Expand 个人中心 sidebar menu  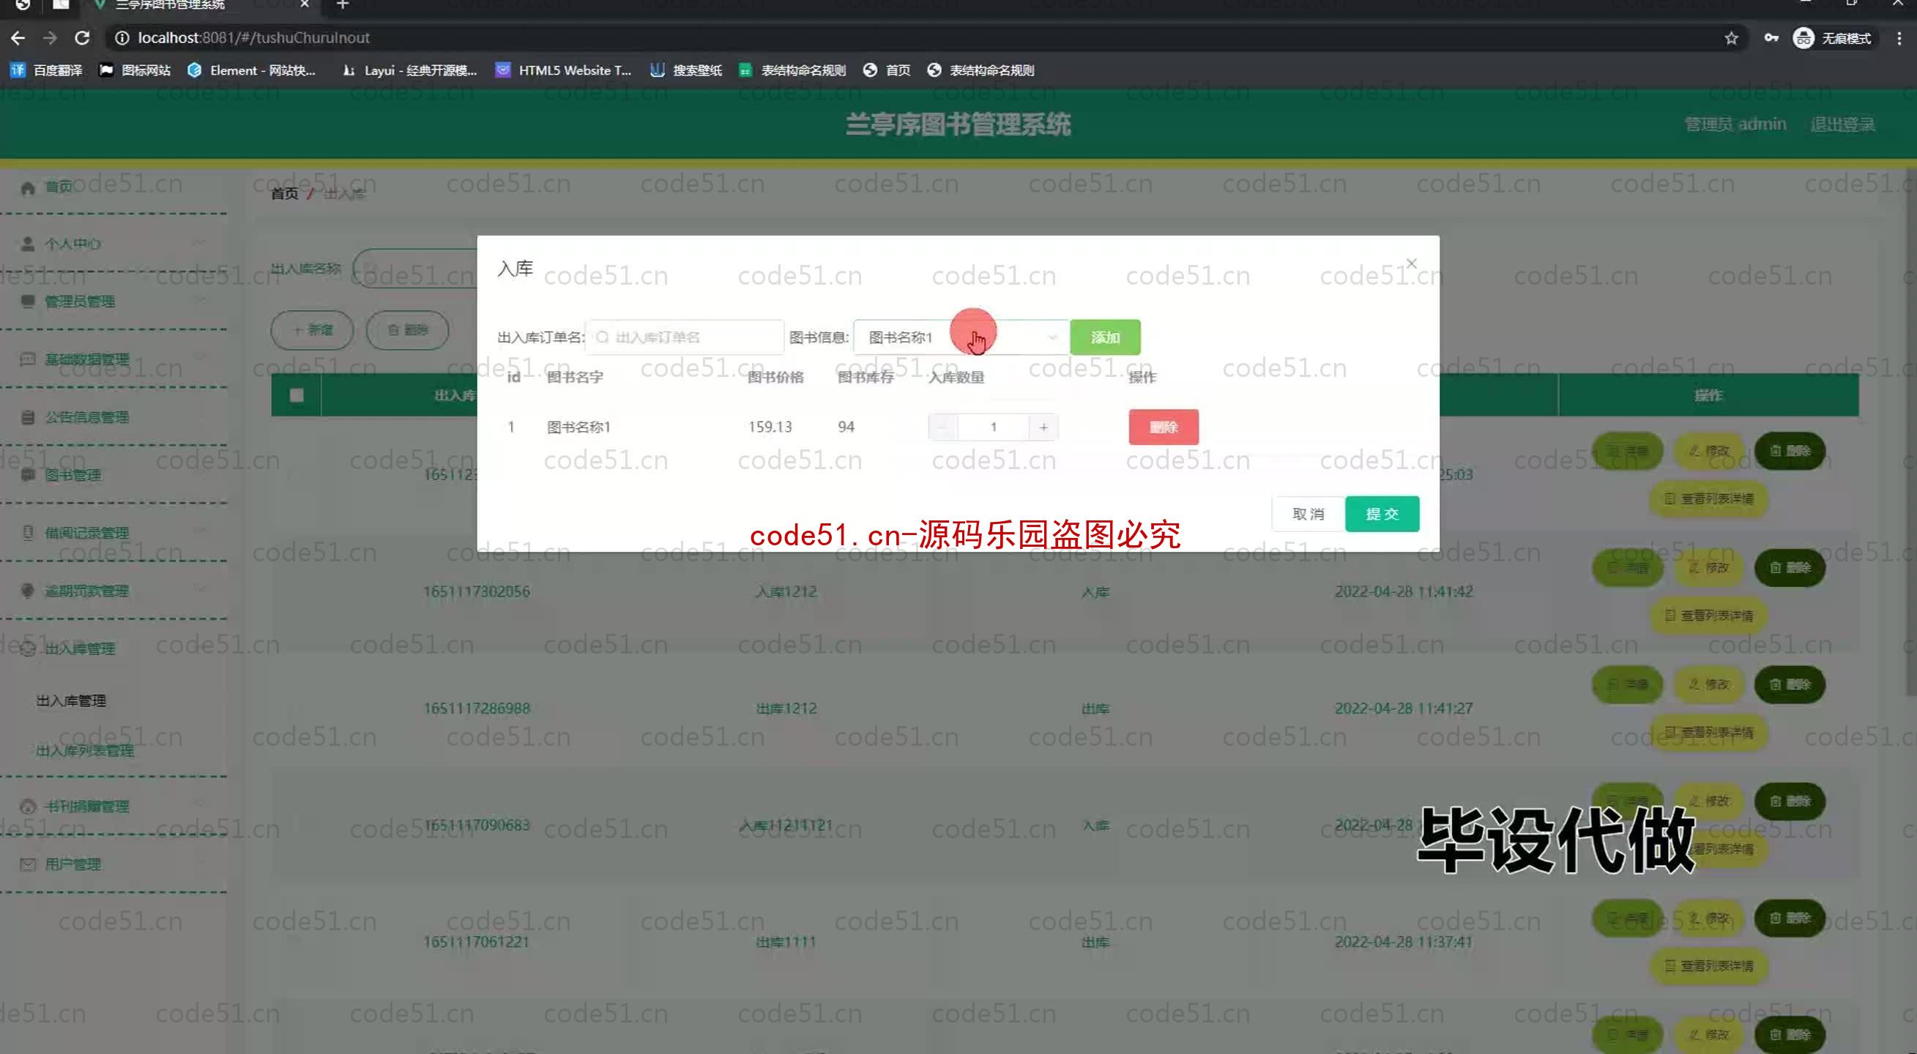coord(113,243)
